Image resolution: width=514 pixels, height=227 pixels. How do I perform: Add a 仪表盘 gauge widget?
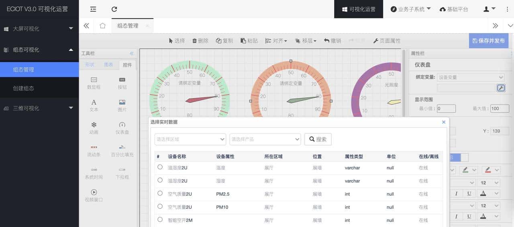122,128
